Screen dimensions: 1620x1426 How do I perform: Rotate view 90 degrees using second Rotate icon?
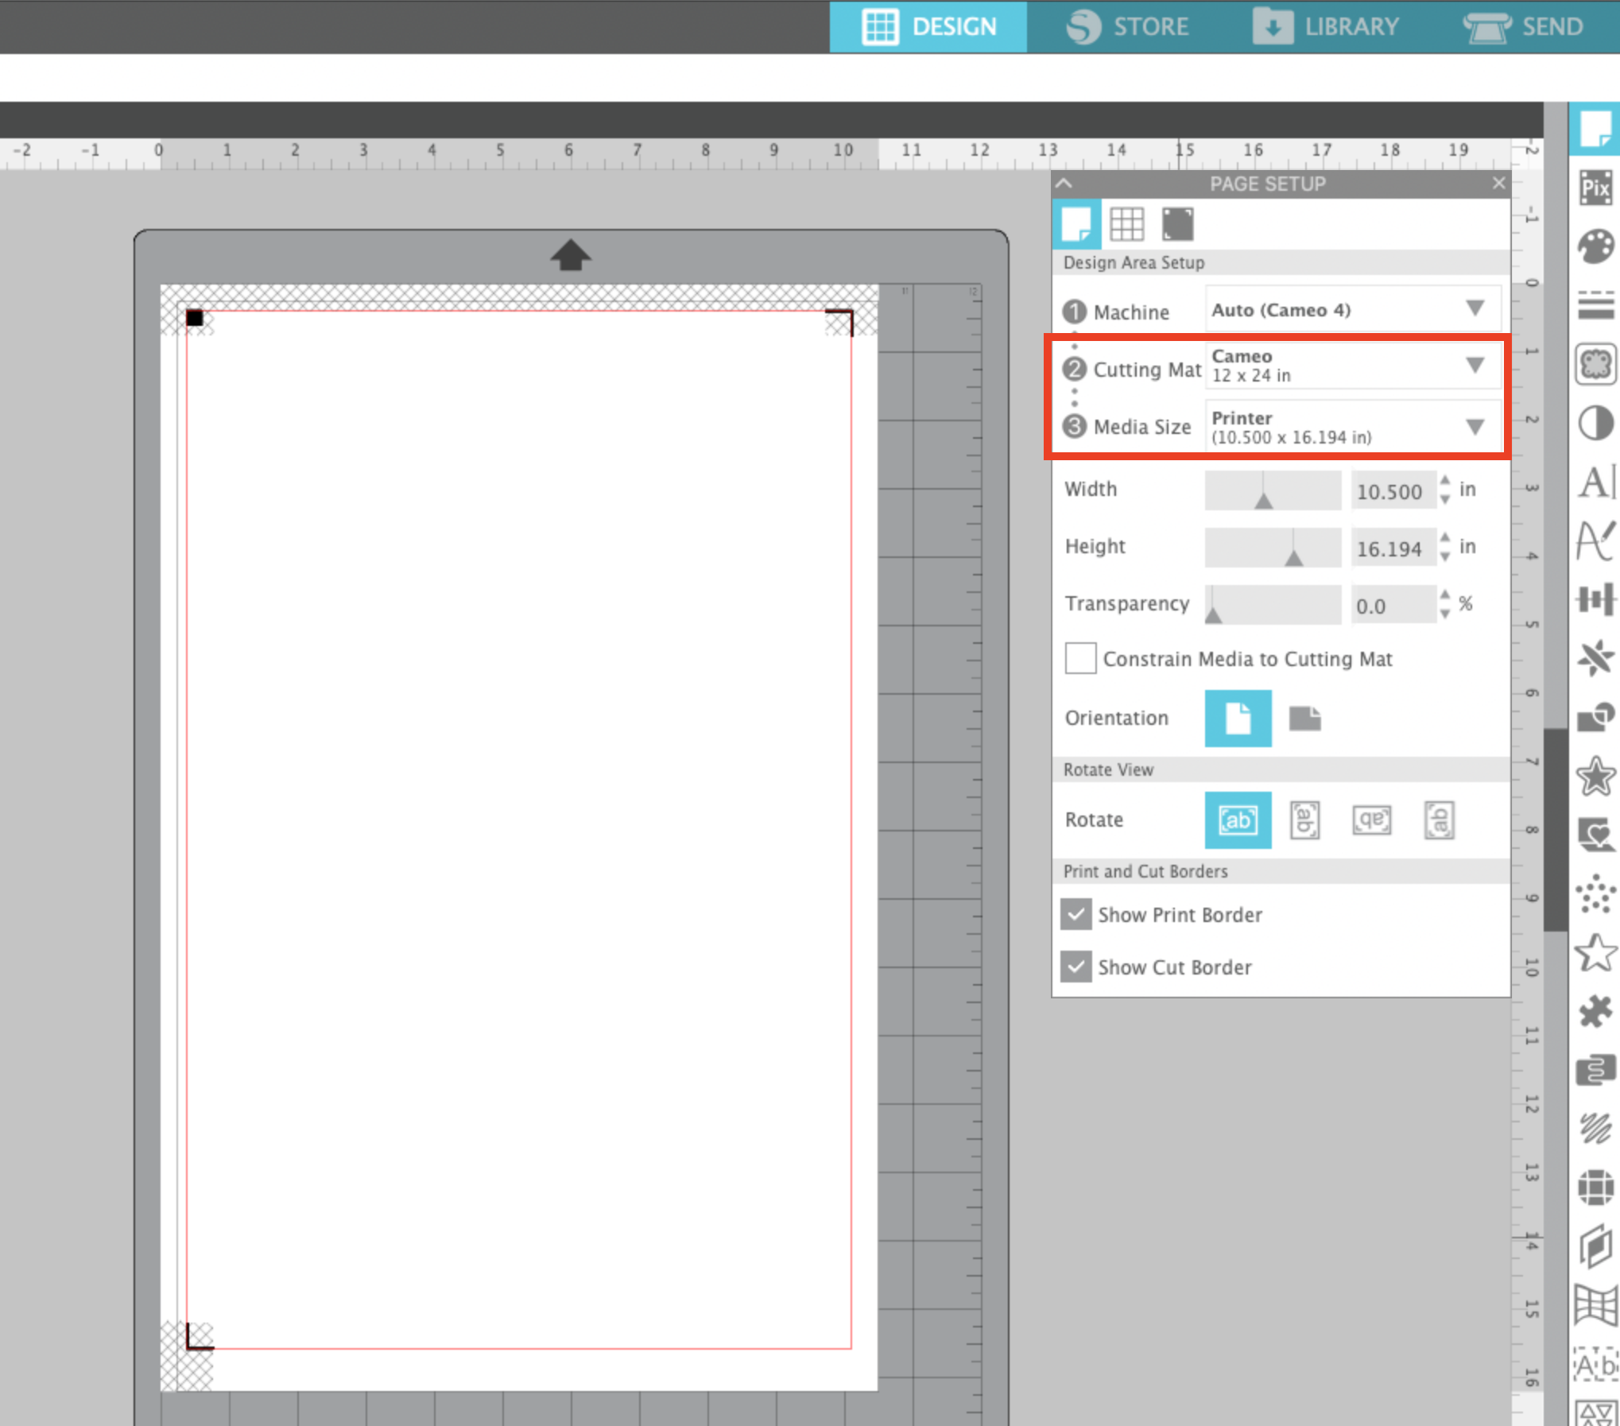click(x=1304, y=820)
